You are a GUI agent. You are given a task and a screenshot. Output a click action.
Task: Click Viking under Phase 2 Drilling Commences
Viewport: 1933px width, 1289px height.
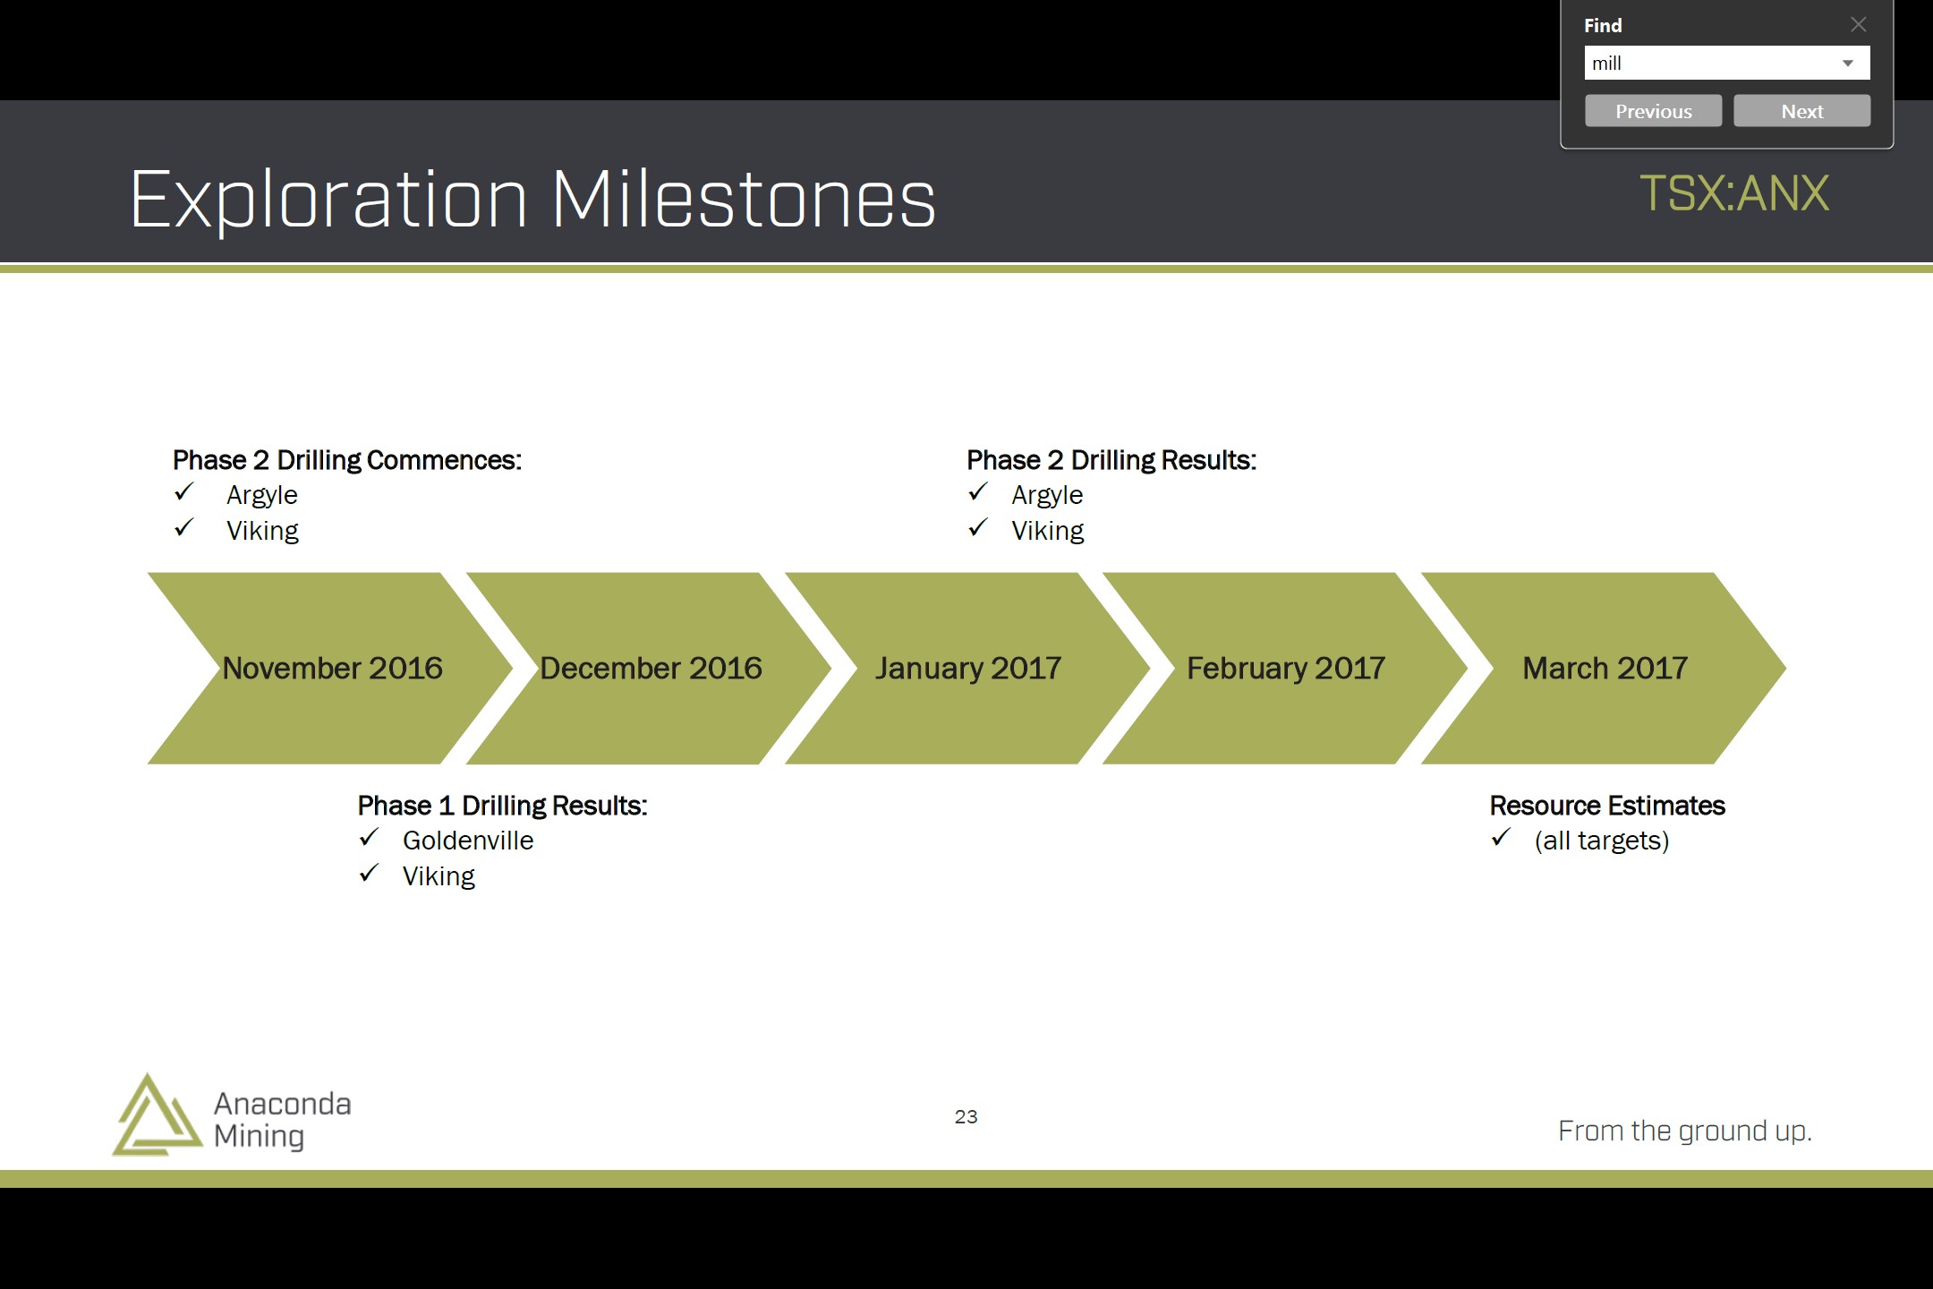coord(262,532)
